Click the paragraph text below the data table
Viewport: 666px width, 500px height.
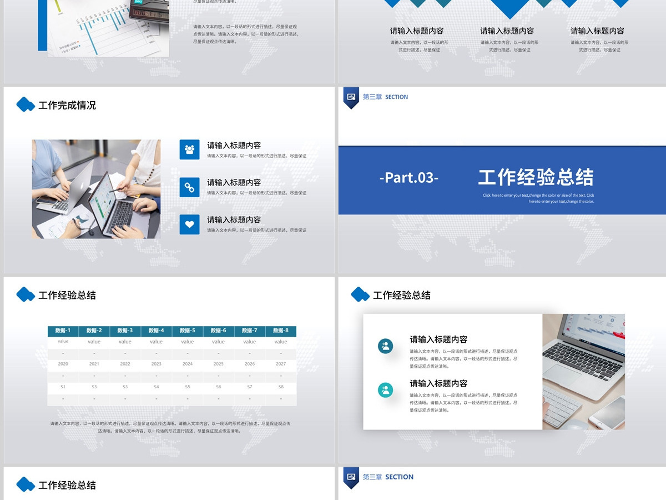(170, 427)
